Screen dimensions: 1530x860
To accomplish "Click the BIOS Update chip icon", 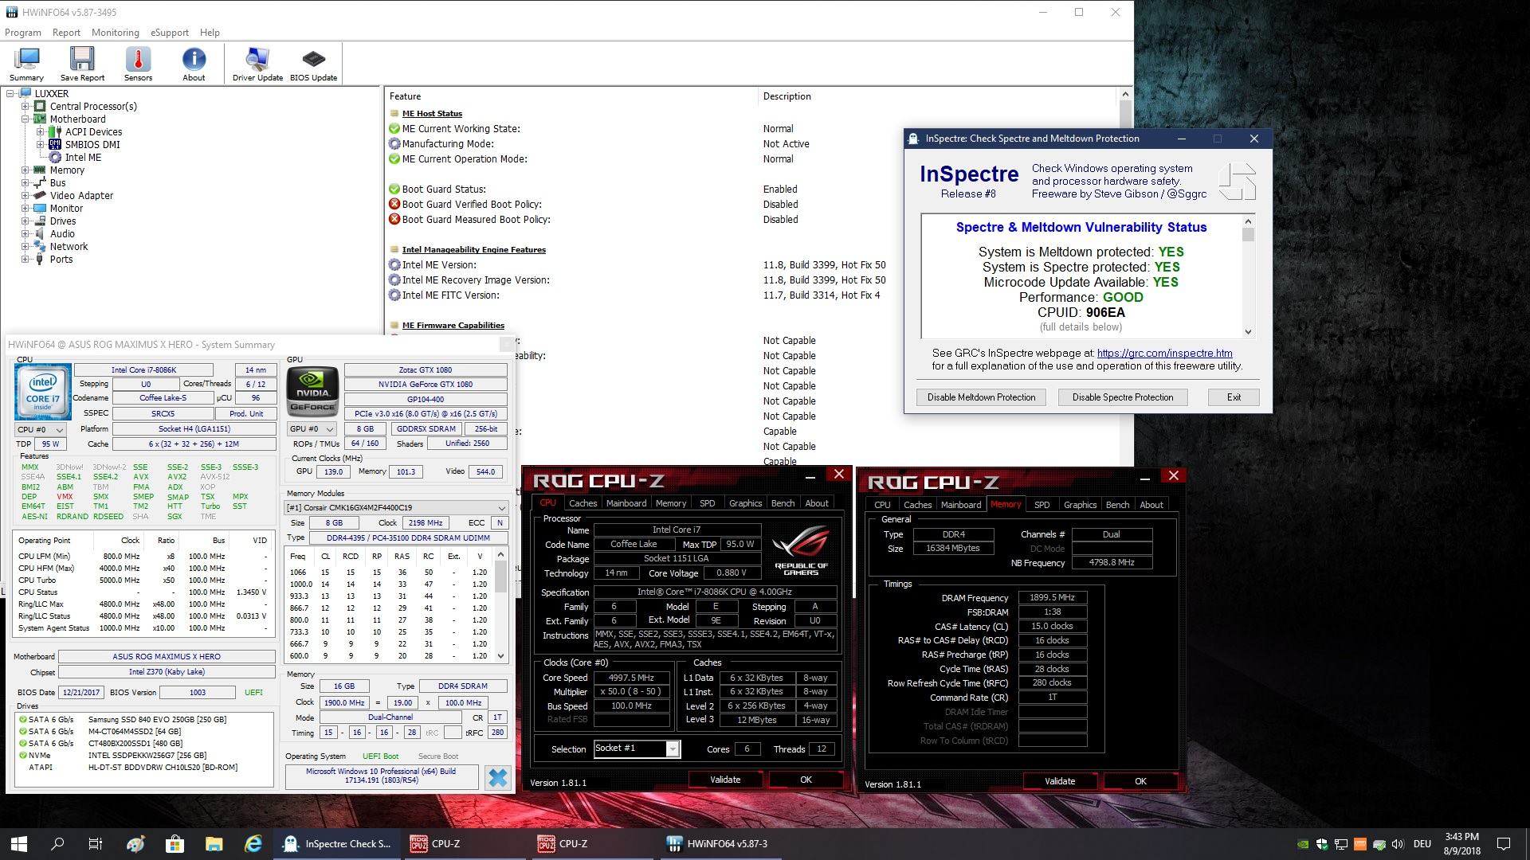I will (x=313, y=64).
